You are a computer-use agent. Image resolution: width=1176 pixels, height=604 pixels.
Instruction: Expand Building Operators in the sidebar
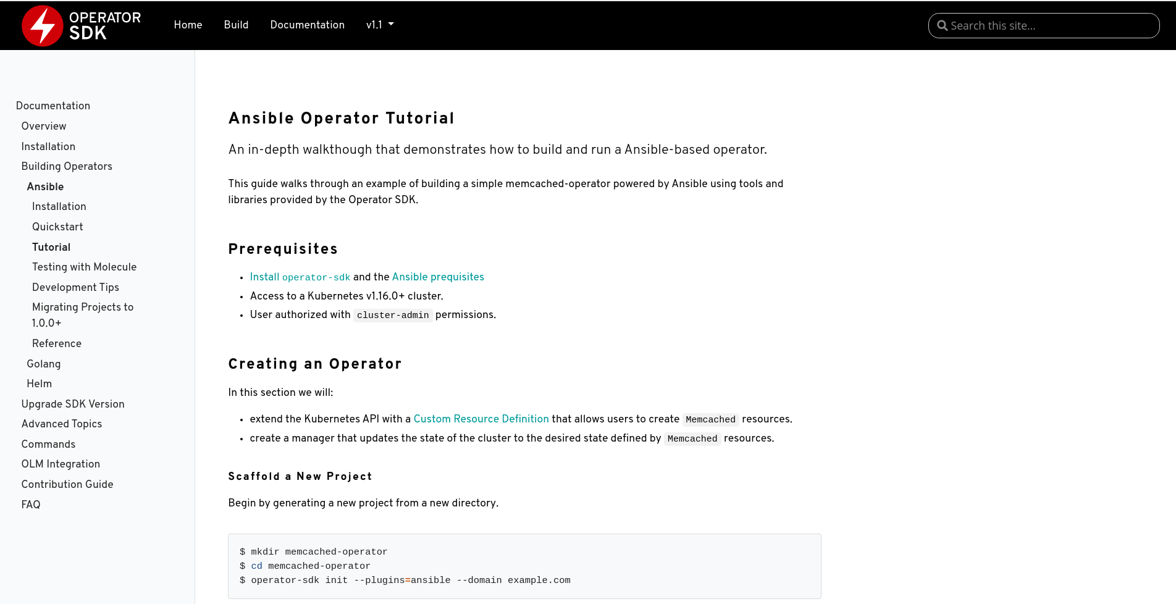pos(67,166)
